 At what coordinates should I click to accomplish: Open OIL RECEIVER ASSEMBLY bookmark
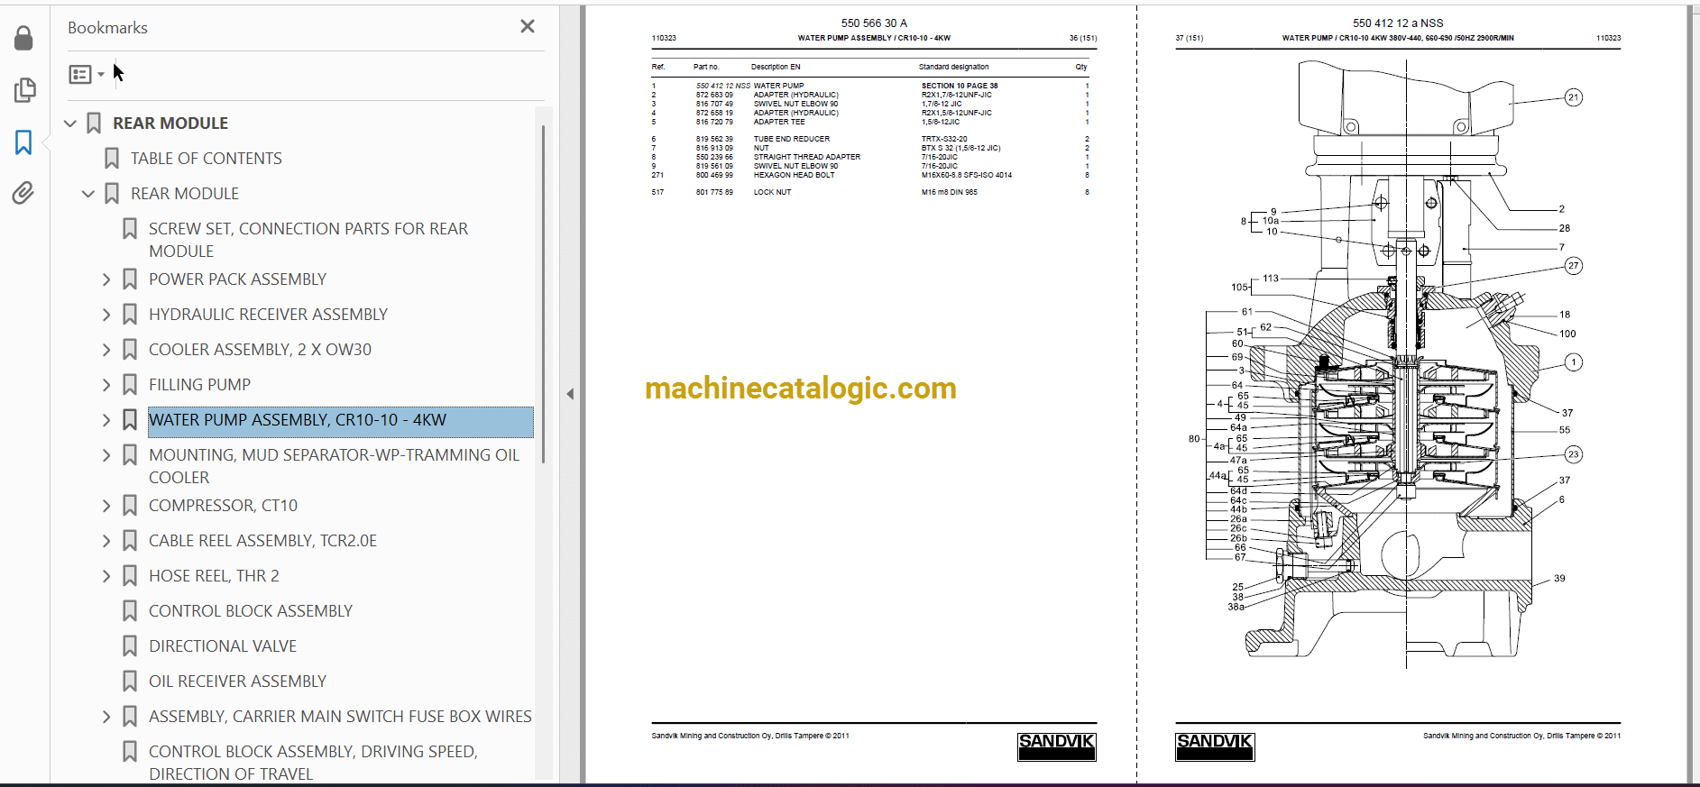pyautogui.click(x=237, y=682)
